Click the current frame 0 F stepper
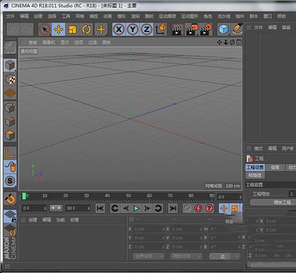 click(x=229, y=197)
